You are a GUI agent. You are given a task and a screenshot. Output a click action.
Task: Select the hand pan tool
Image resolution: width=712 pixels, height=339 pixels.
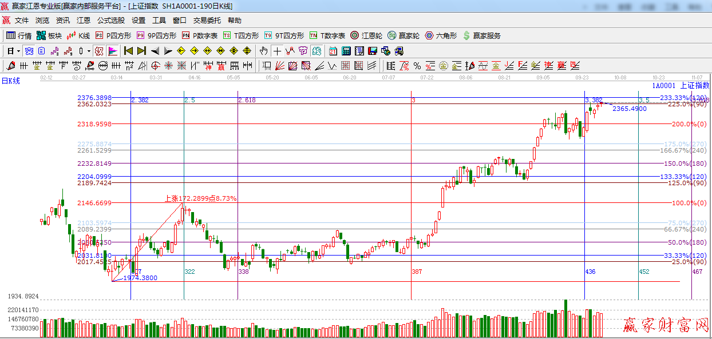click(263, 51)
